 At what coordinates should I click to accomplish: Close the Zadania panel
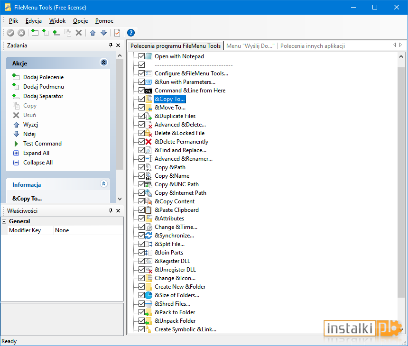(118, 45)
